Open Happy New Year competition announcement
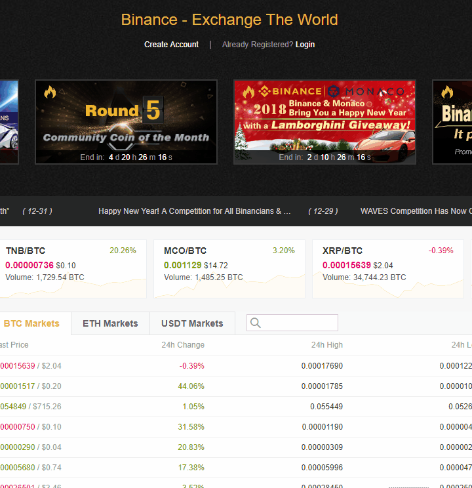Screen dimensions: 472x488 (x=195, y=211)
